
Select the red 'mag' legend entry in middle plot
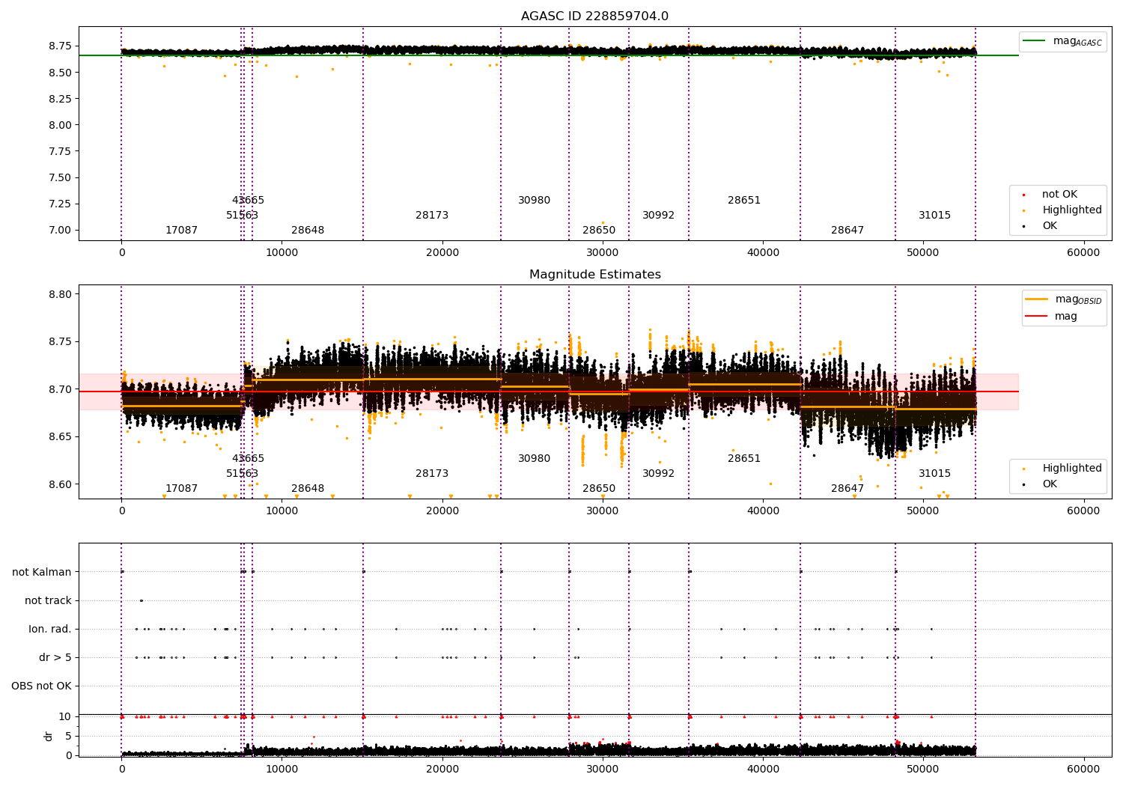(x=1052, y=317)
